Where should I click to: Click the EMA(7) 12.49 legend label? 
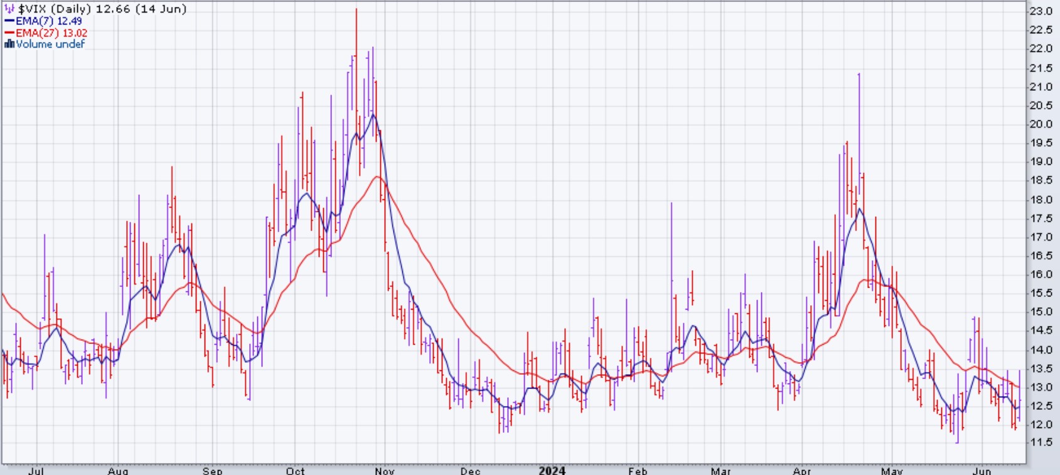pyautogui.click(x=49, y=21)
